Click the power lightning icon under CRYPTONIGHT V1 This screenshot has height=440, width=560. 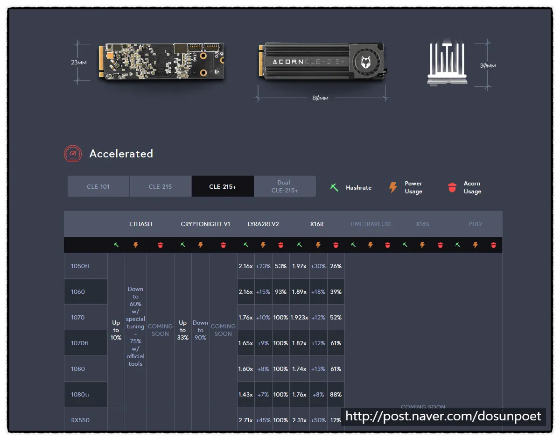coord(201,245)
